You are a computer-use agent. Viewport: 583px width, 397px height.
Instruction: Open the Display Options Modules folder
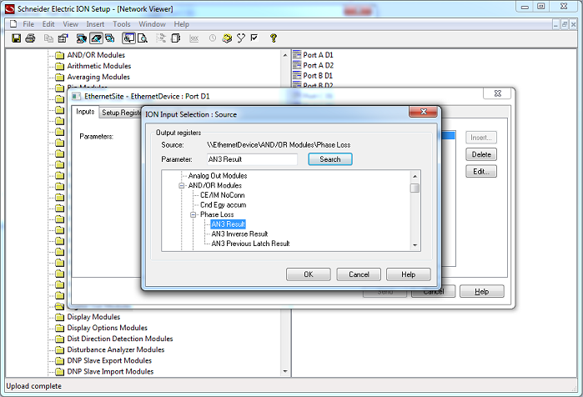coord(102,328)
